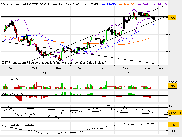Screen dimensions: 182x137
Task: Click the IT-Finance.com copyright text
Action: (14, 63)
